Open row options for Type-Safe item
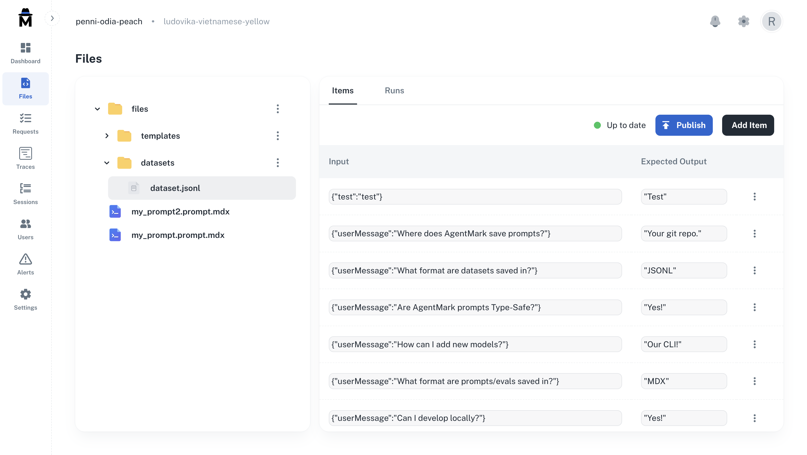 coord(754,308)
